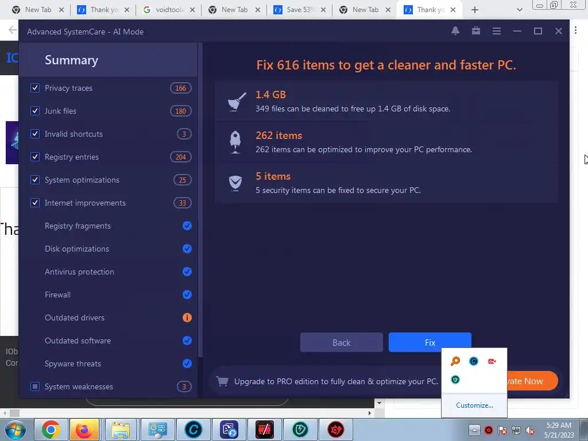Image resolution: width=588 pixels, height=441 pixels.
Task: Close the voidtools Chrome tab
Action: point(192,10)
